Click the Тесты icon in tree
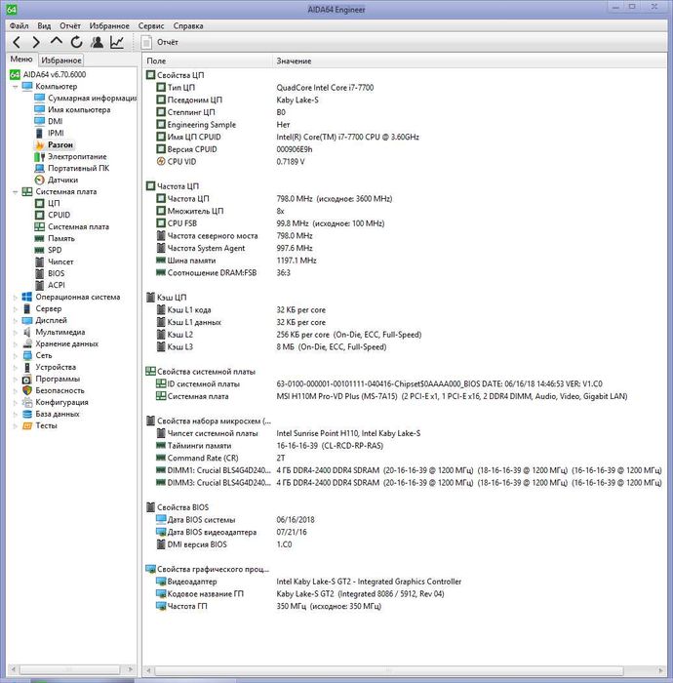 (27, 426)
